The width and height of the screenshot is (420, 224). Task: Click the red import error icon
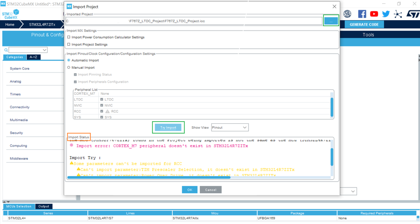point(71,145)
